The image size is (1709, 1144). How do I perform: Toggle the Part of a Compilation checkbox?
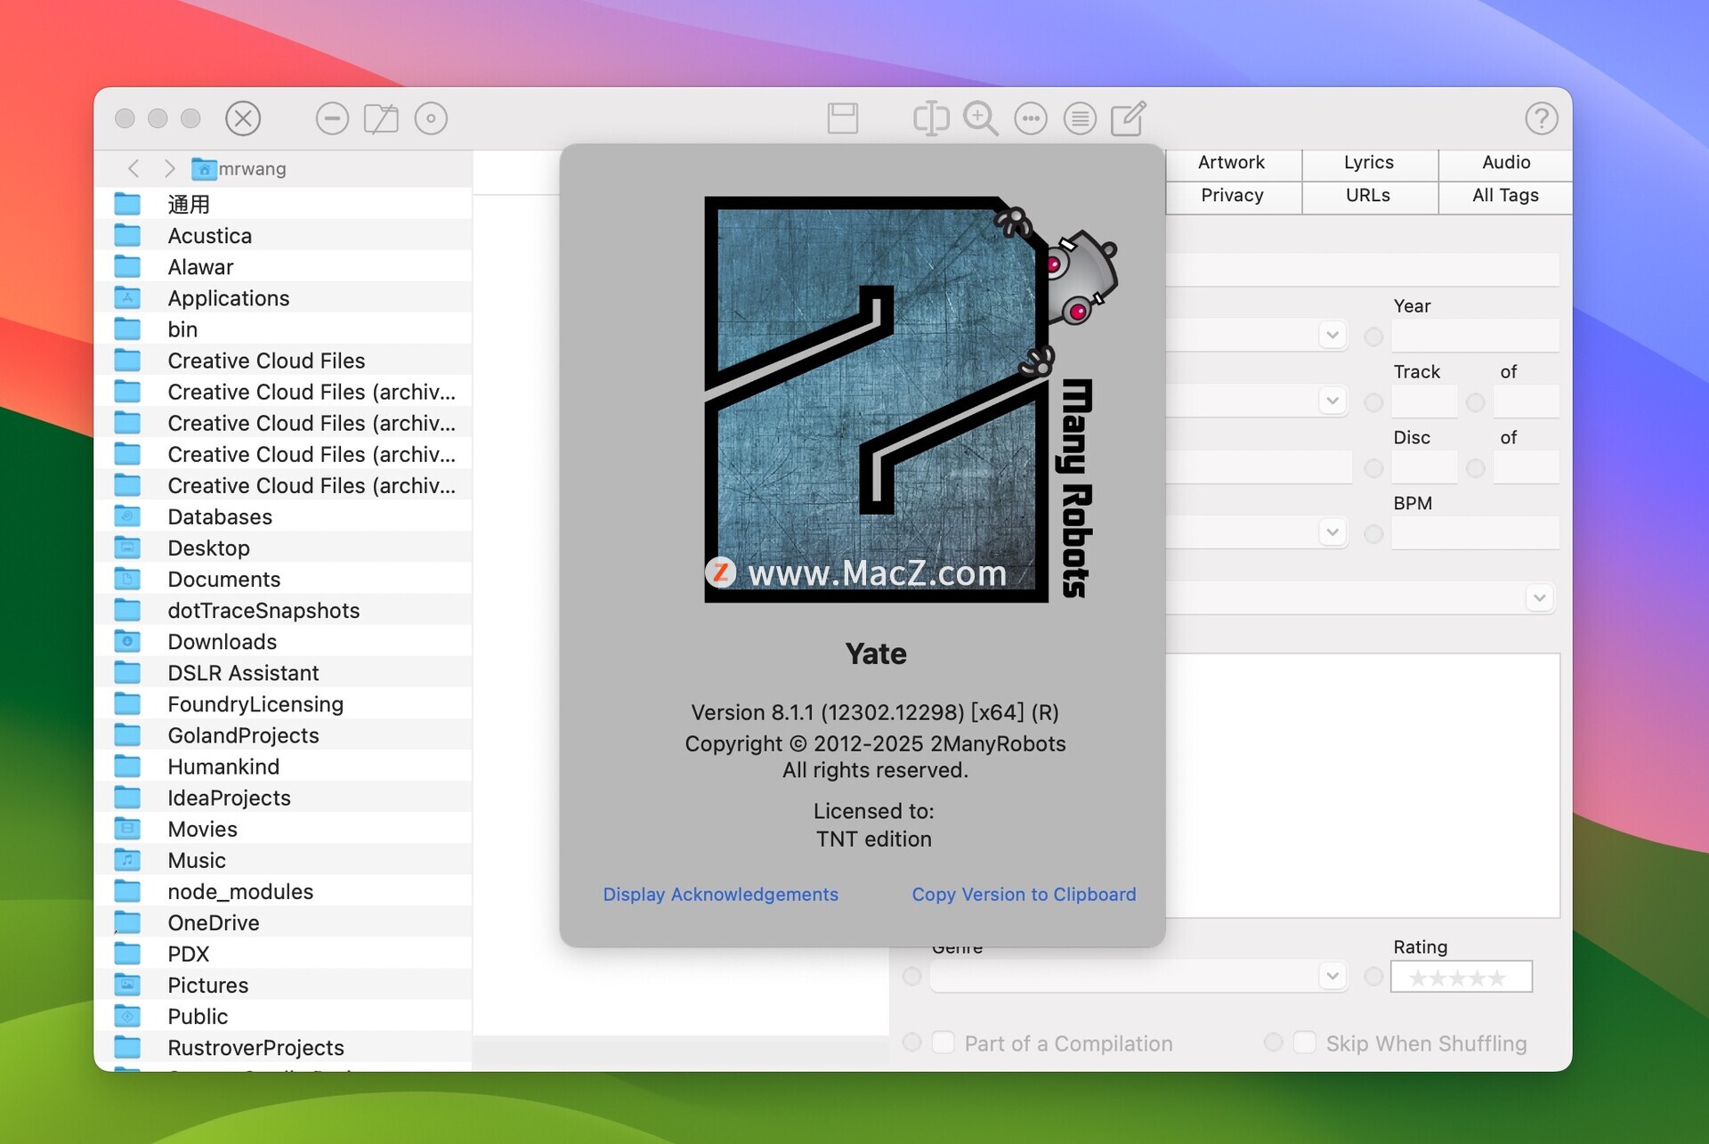[x=944, y=1043]
